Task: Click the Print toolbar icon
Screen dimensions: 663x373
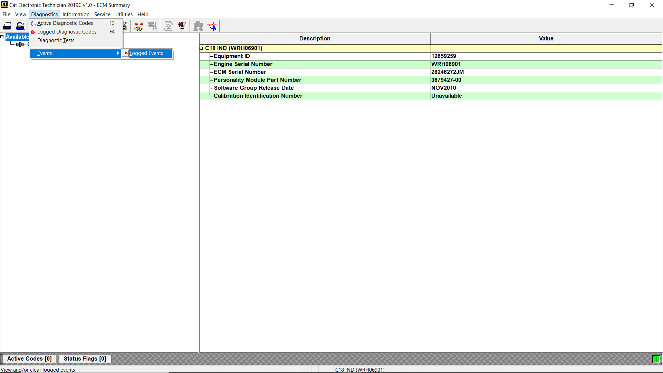Action: pos(7,26)
